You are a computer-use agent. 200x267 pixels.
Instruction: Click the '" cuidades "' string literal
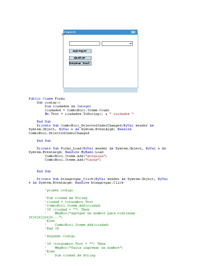pos(121,114)
